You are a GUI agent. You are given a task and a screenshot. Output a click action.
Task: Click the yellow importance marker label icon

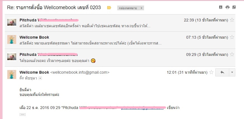[x=109, y=8]
